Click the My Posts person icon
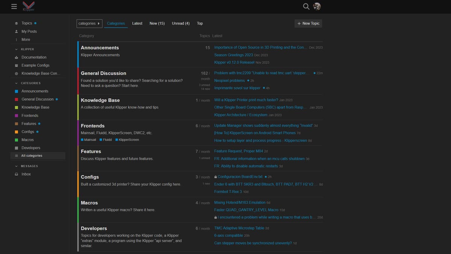 pos(16,32)
